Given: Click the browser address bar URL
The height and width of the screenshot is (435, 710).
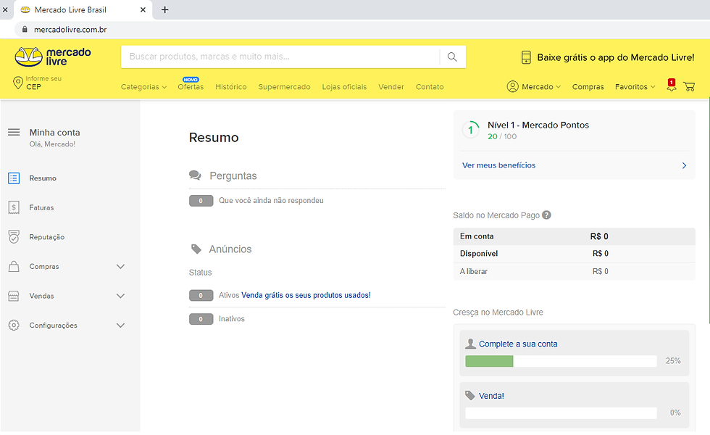Looking at the screenshot, I should [70, 30].
